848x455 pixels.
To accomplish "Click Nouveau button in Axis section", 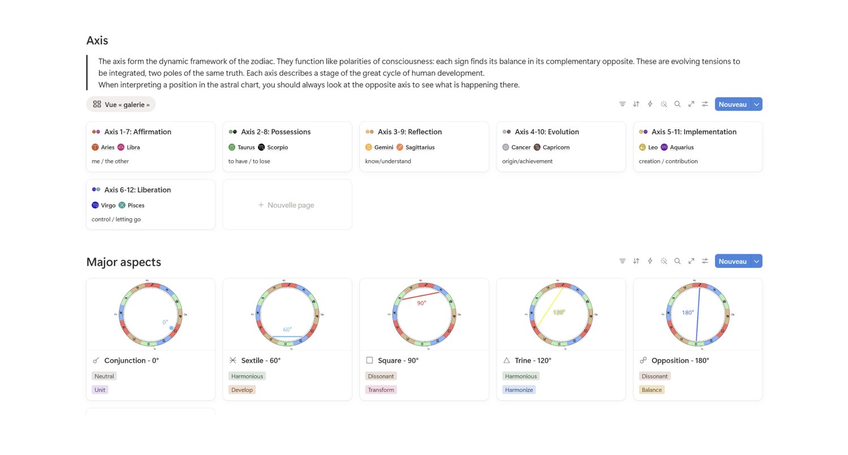I will click(733, 104).
